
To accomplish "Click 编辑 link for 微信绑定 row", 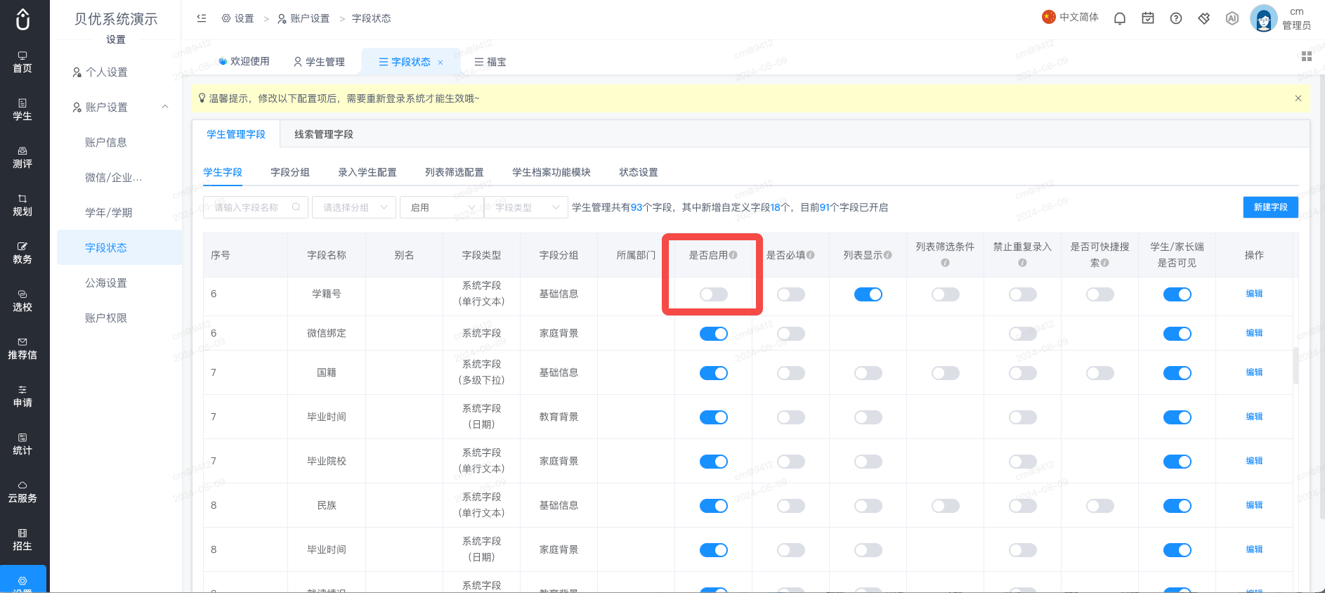I will 1254,333.
